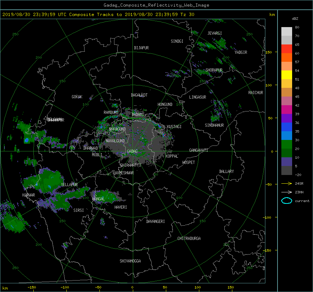Click the white 23MN arrow legend icon
Image resolution: width=313 pixels, height=292 pixels.
pos(287,192)
